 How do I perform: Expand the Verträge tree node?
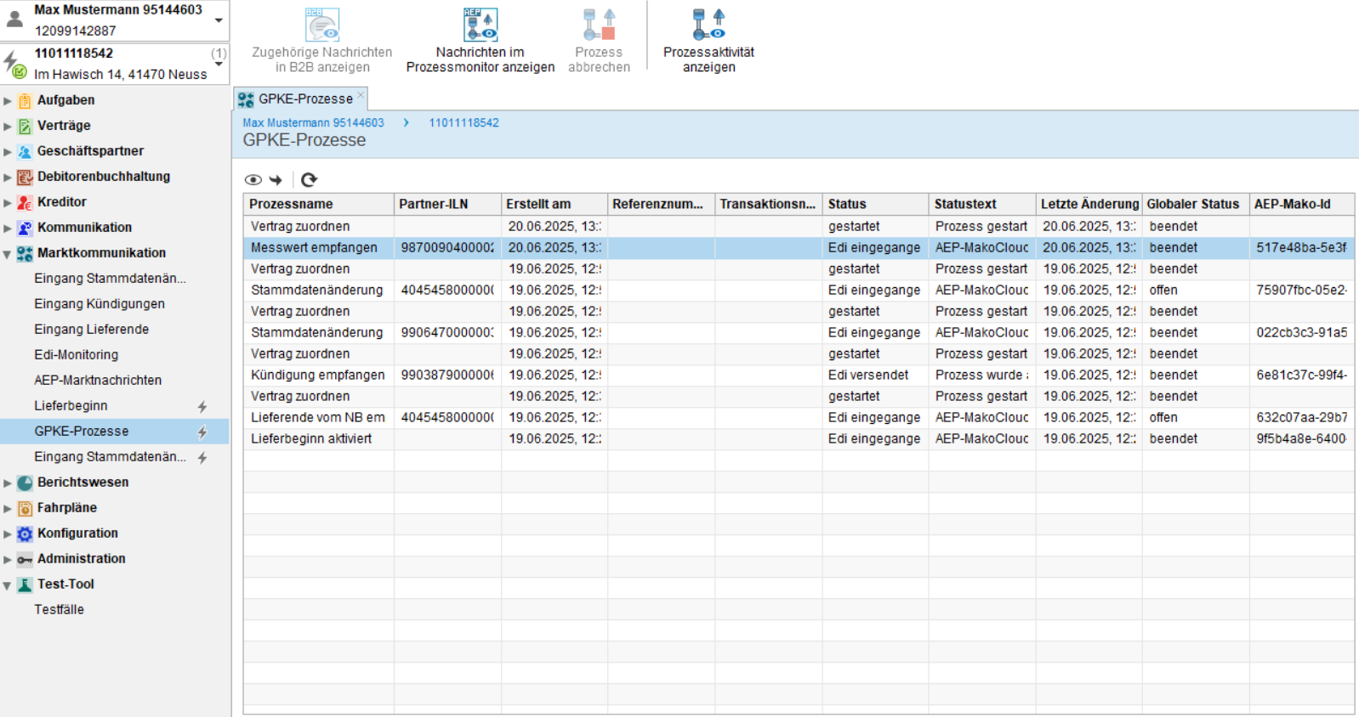[8, 126]
